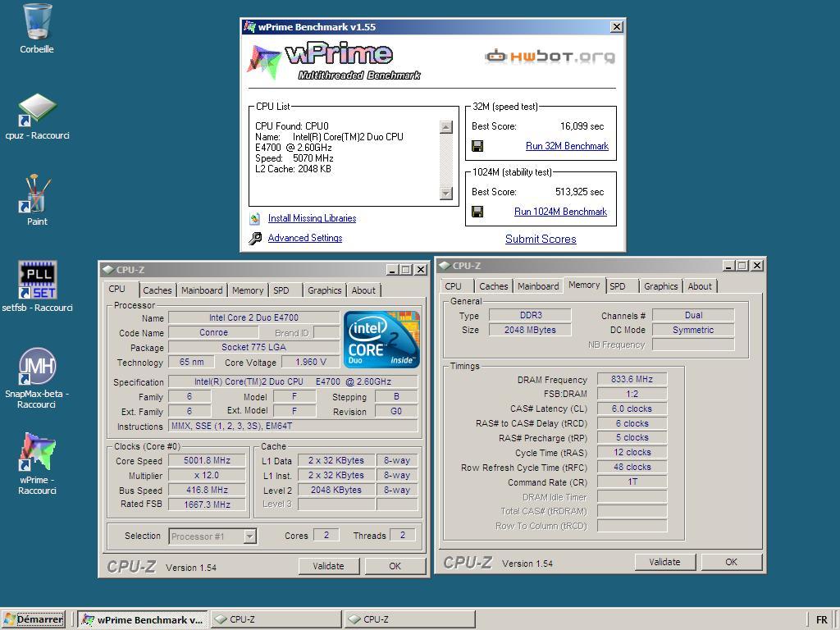
Task: Click Validate in the left CPU-Z window
Action: click(328, 566)
